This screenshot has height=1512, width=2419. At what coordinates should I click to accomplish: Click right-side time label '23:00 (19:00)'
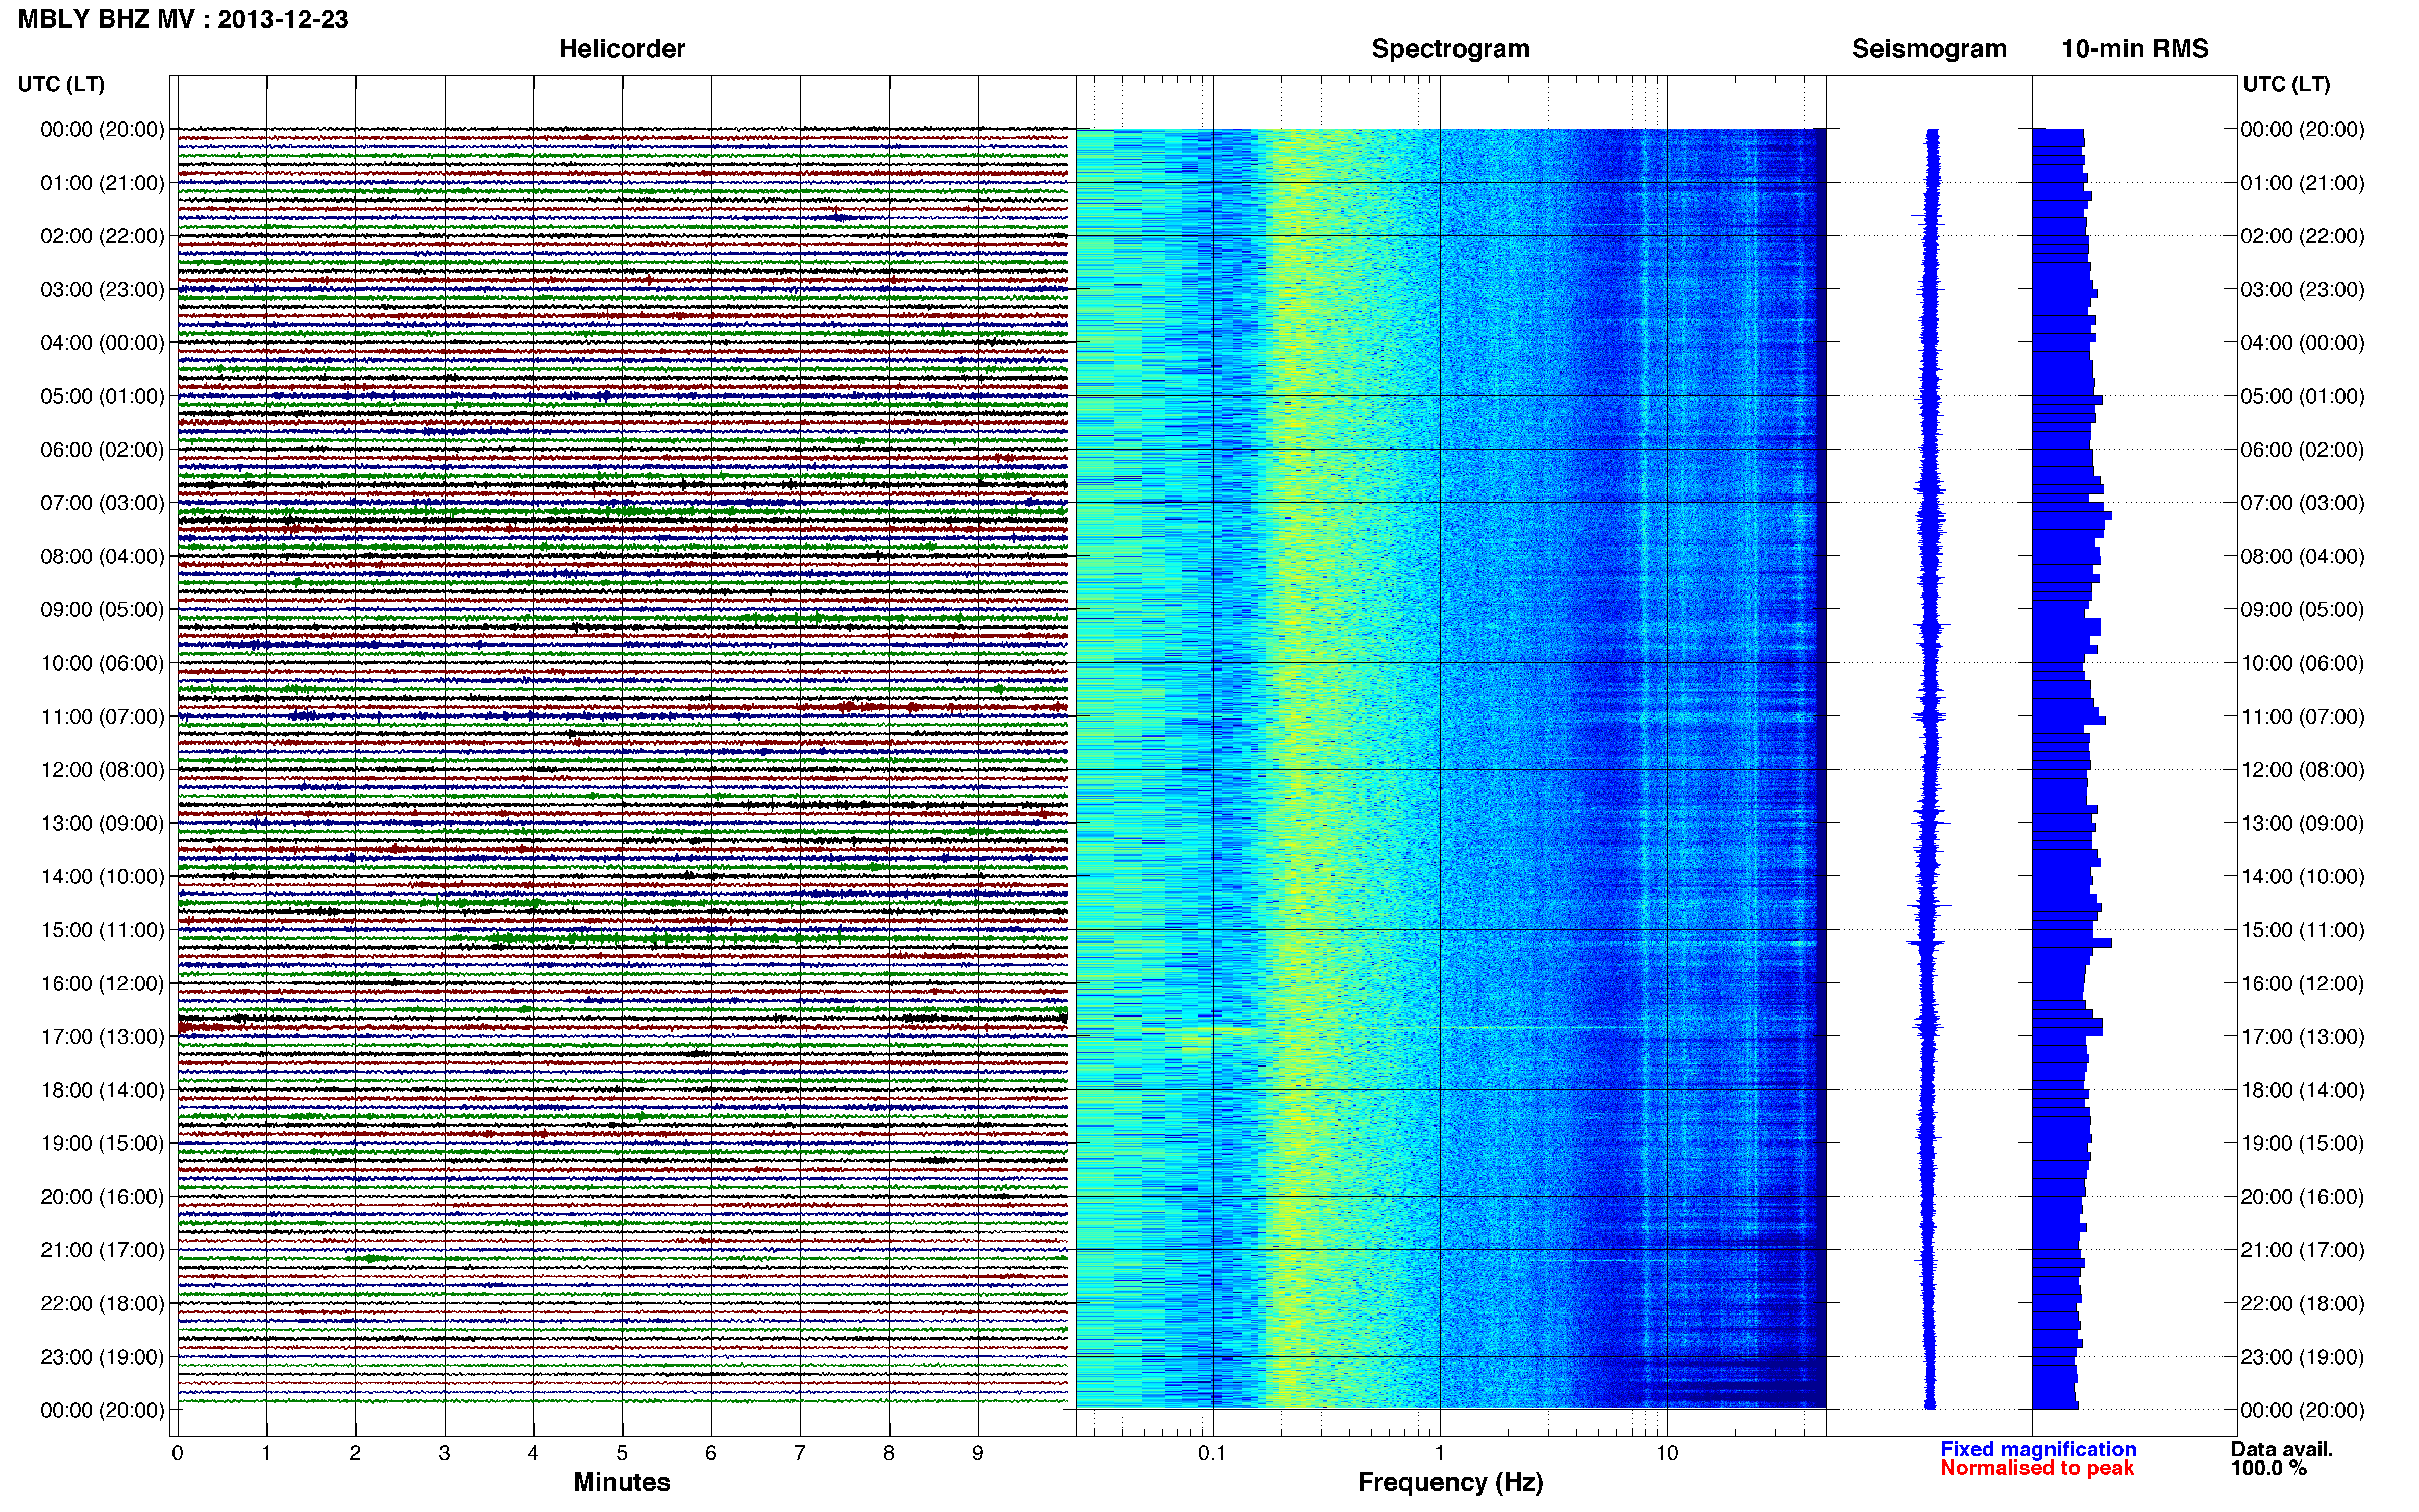point(2303,1357)
